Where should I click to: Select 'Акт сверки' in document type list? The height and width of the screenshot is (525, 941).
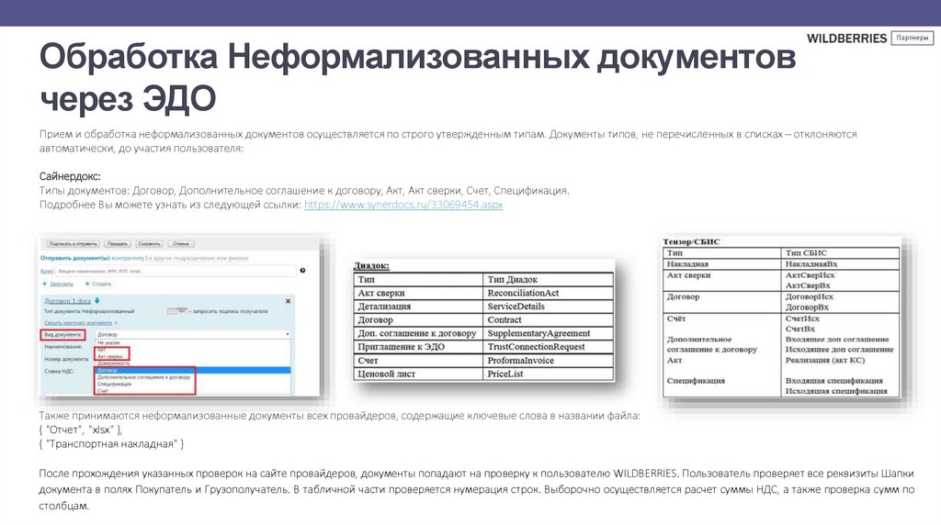[x=110, y=356]
